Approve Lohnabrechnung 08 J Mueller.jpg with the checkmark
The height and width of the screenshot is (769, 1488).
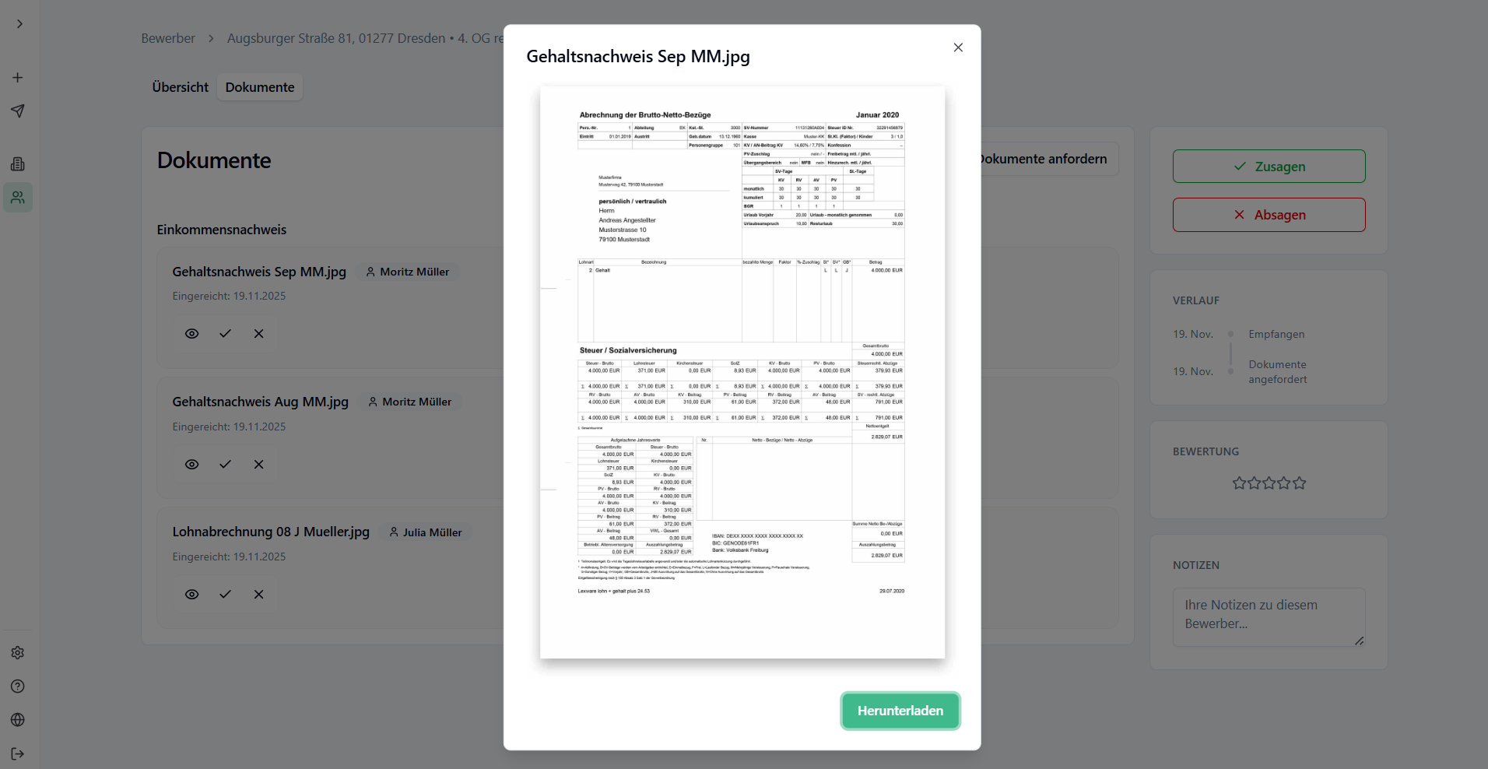226,595
